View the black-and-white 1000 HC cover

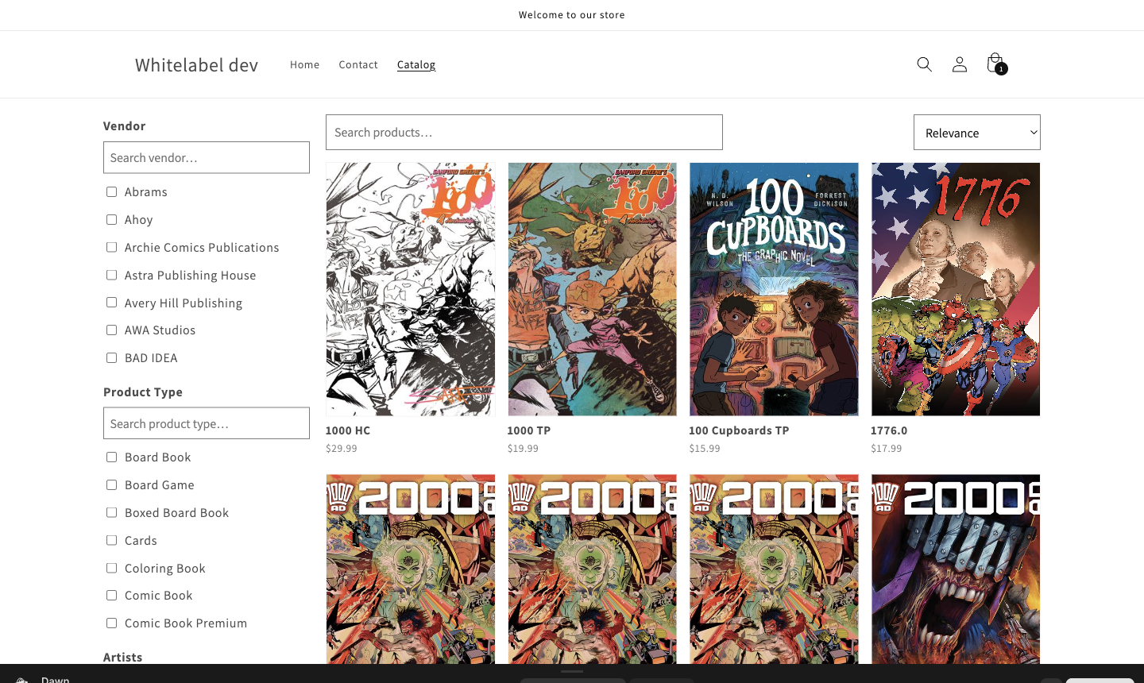411,289
